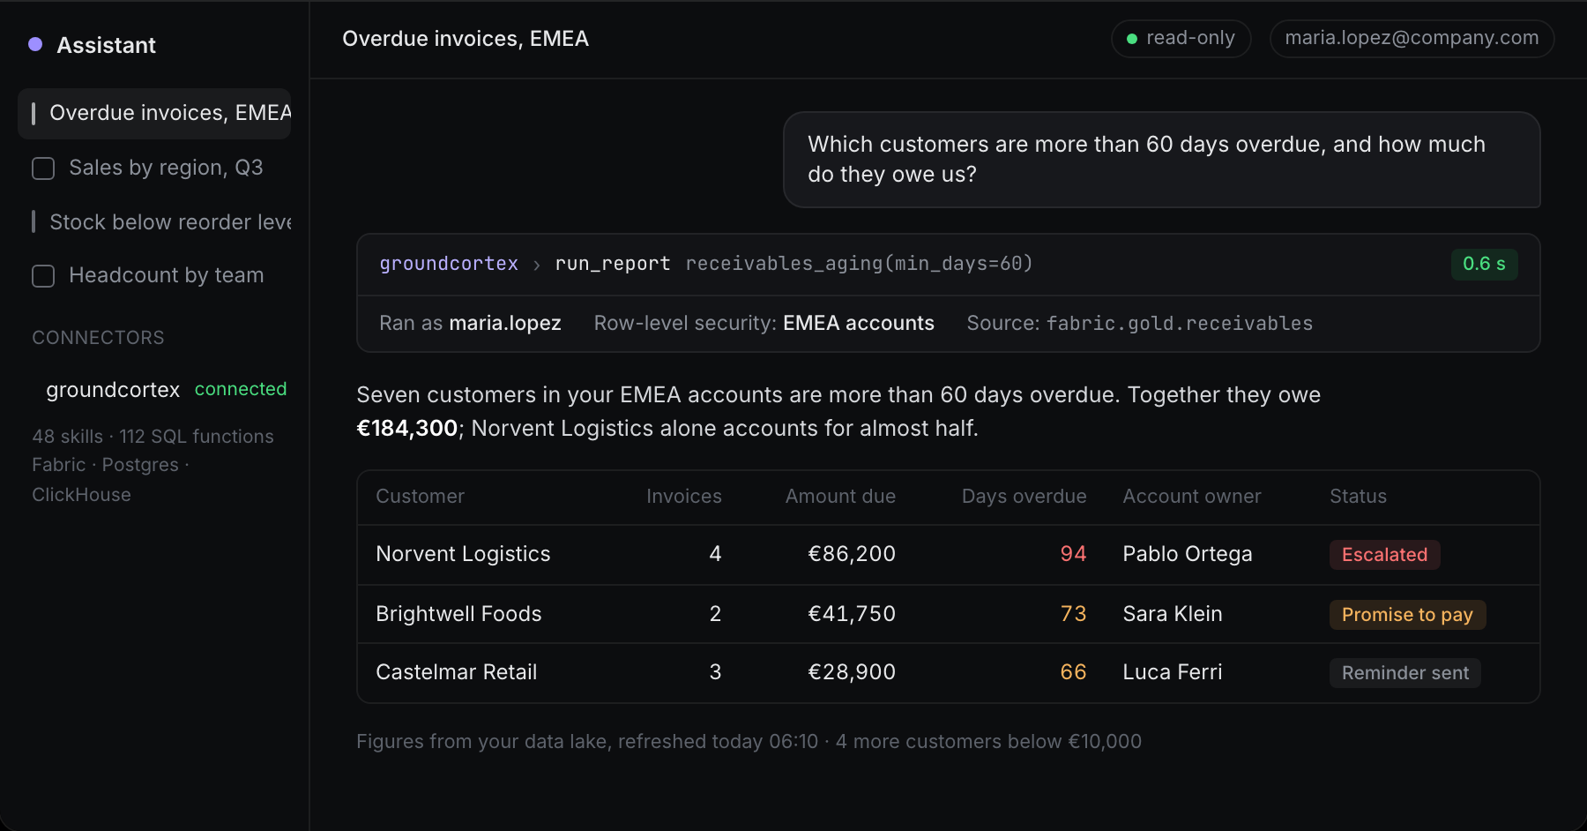Click the Account owner column header
Screen dimensions: 1587x831
(1192, 497)
